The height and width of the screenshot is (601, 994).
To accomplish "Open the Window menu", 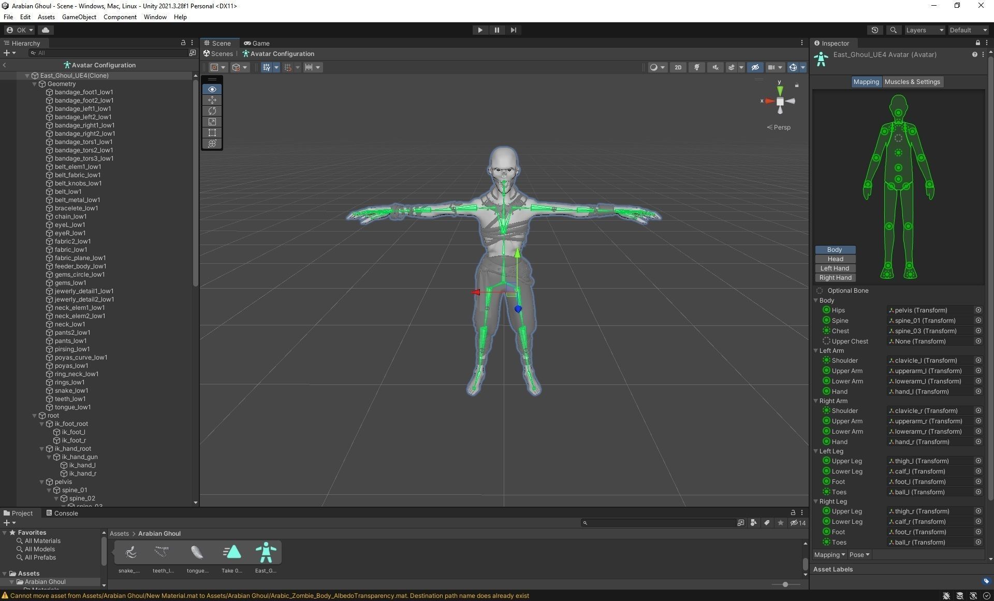I will tap(155, 17).
